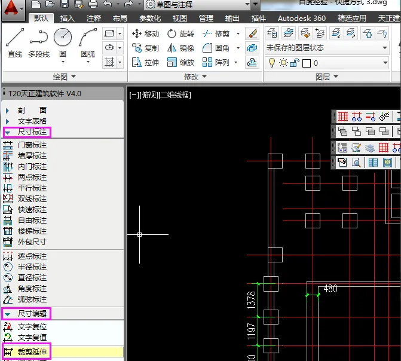Open the current layer dropdown showing 0
This screenshot has width=401, height=361.
pos(327,63)
